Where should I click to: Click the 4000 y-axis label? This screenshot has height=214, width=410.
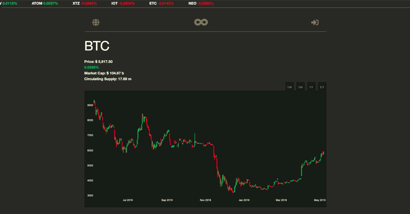(x=90, y=181)
